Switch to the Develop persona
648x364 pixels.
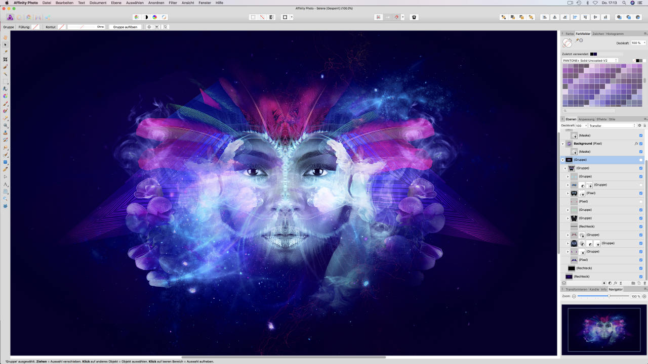28,17
